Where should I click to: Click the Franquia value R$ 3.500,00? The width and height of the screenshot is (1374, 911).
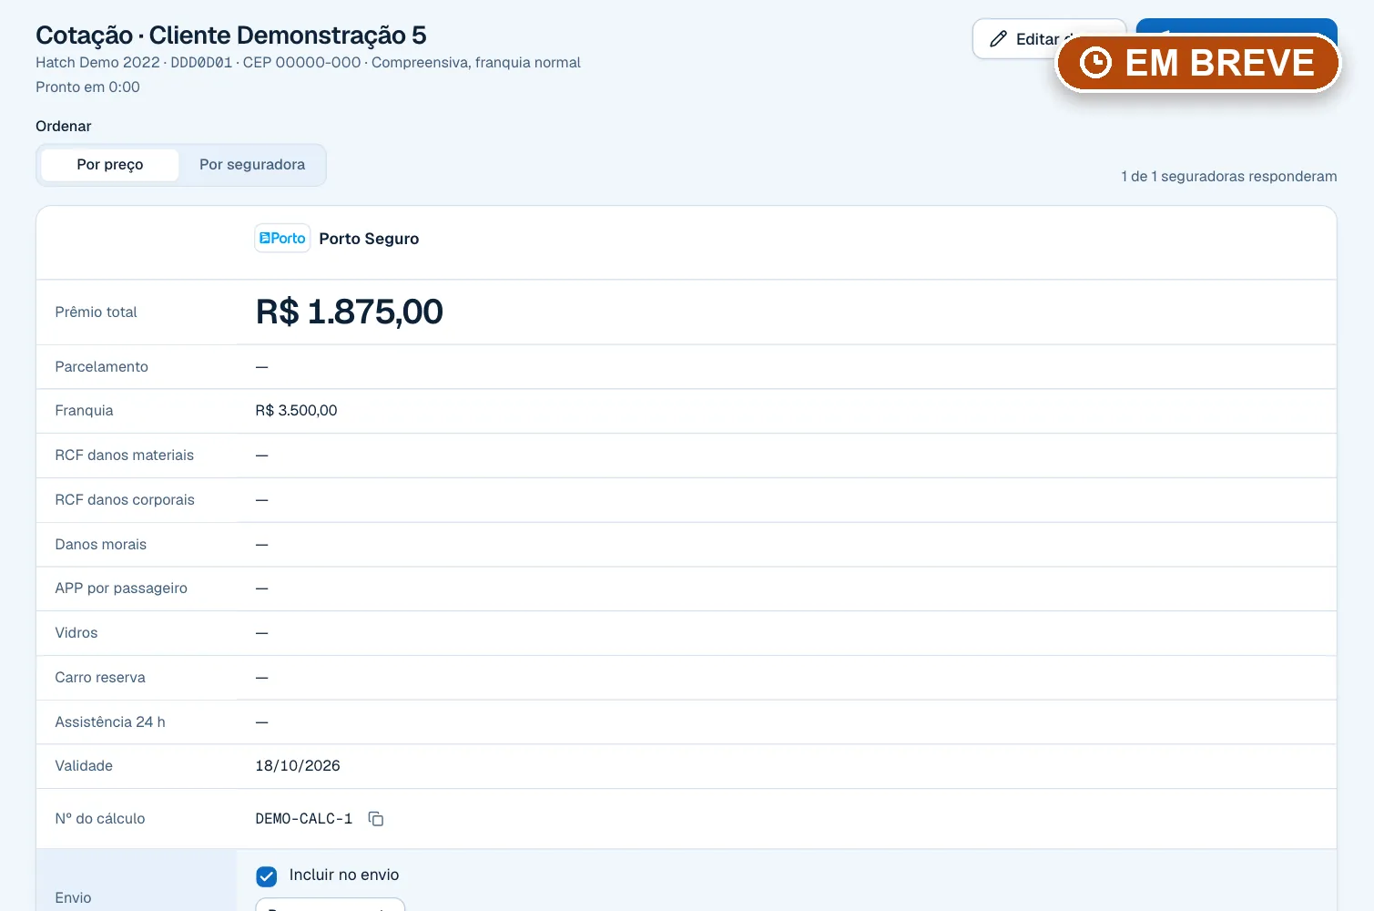(x=296, y=411)
